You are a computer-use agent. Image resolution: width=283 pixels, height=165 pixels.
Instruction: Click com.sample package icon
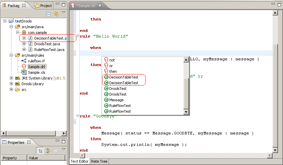coord(24,33)
